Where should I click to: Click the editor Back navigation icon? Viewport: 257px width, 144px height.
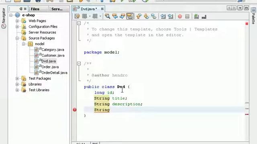(85, 16)
